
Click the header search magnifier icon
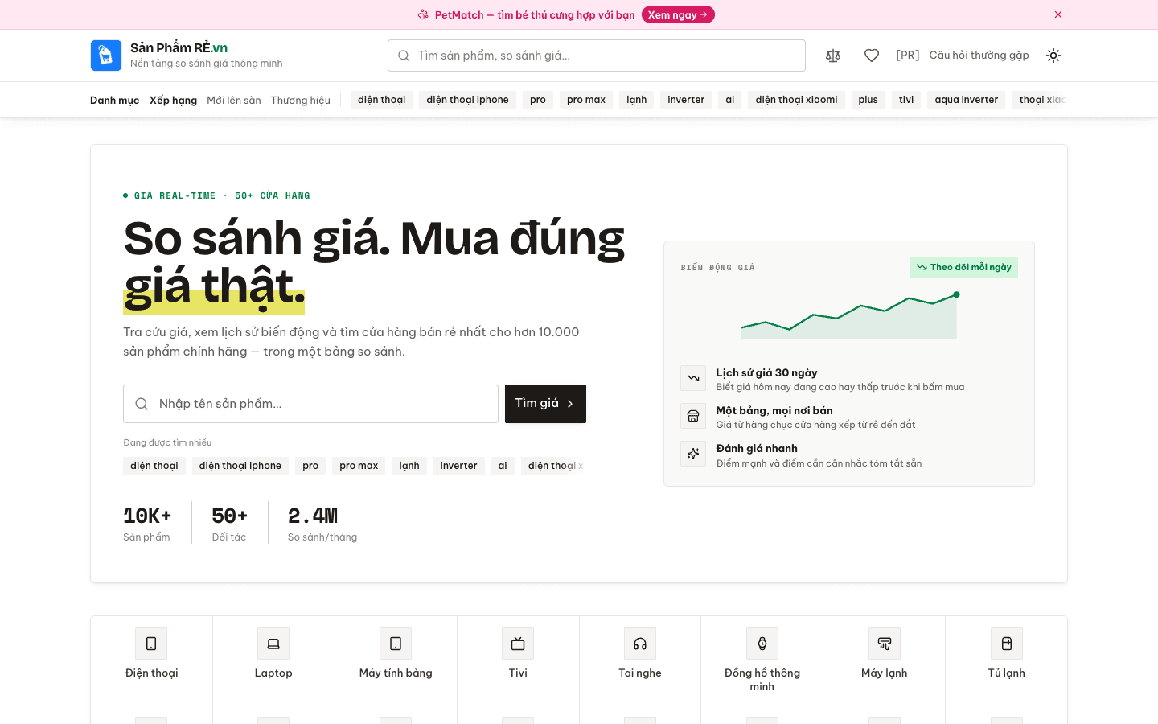(x=404, y=56)
